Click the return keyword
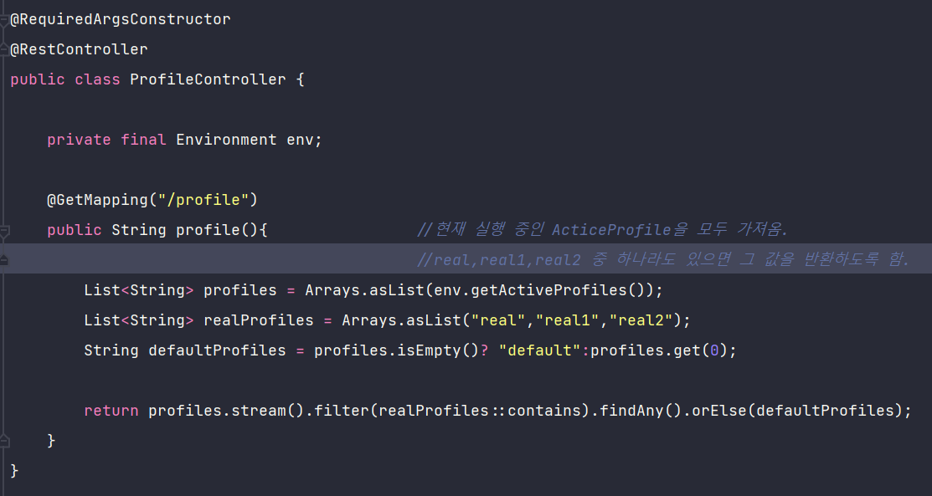This screenshot has width=932, height=496. 111,411
